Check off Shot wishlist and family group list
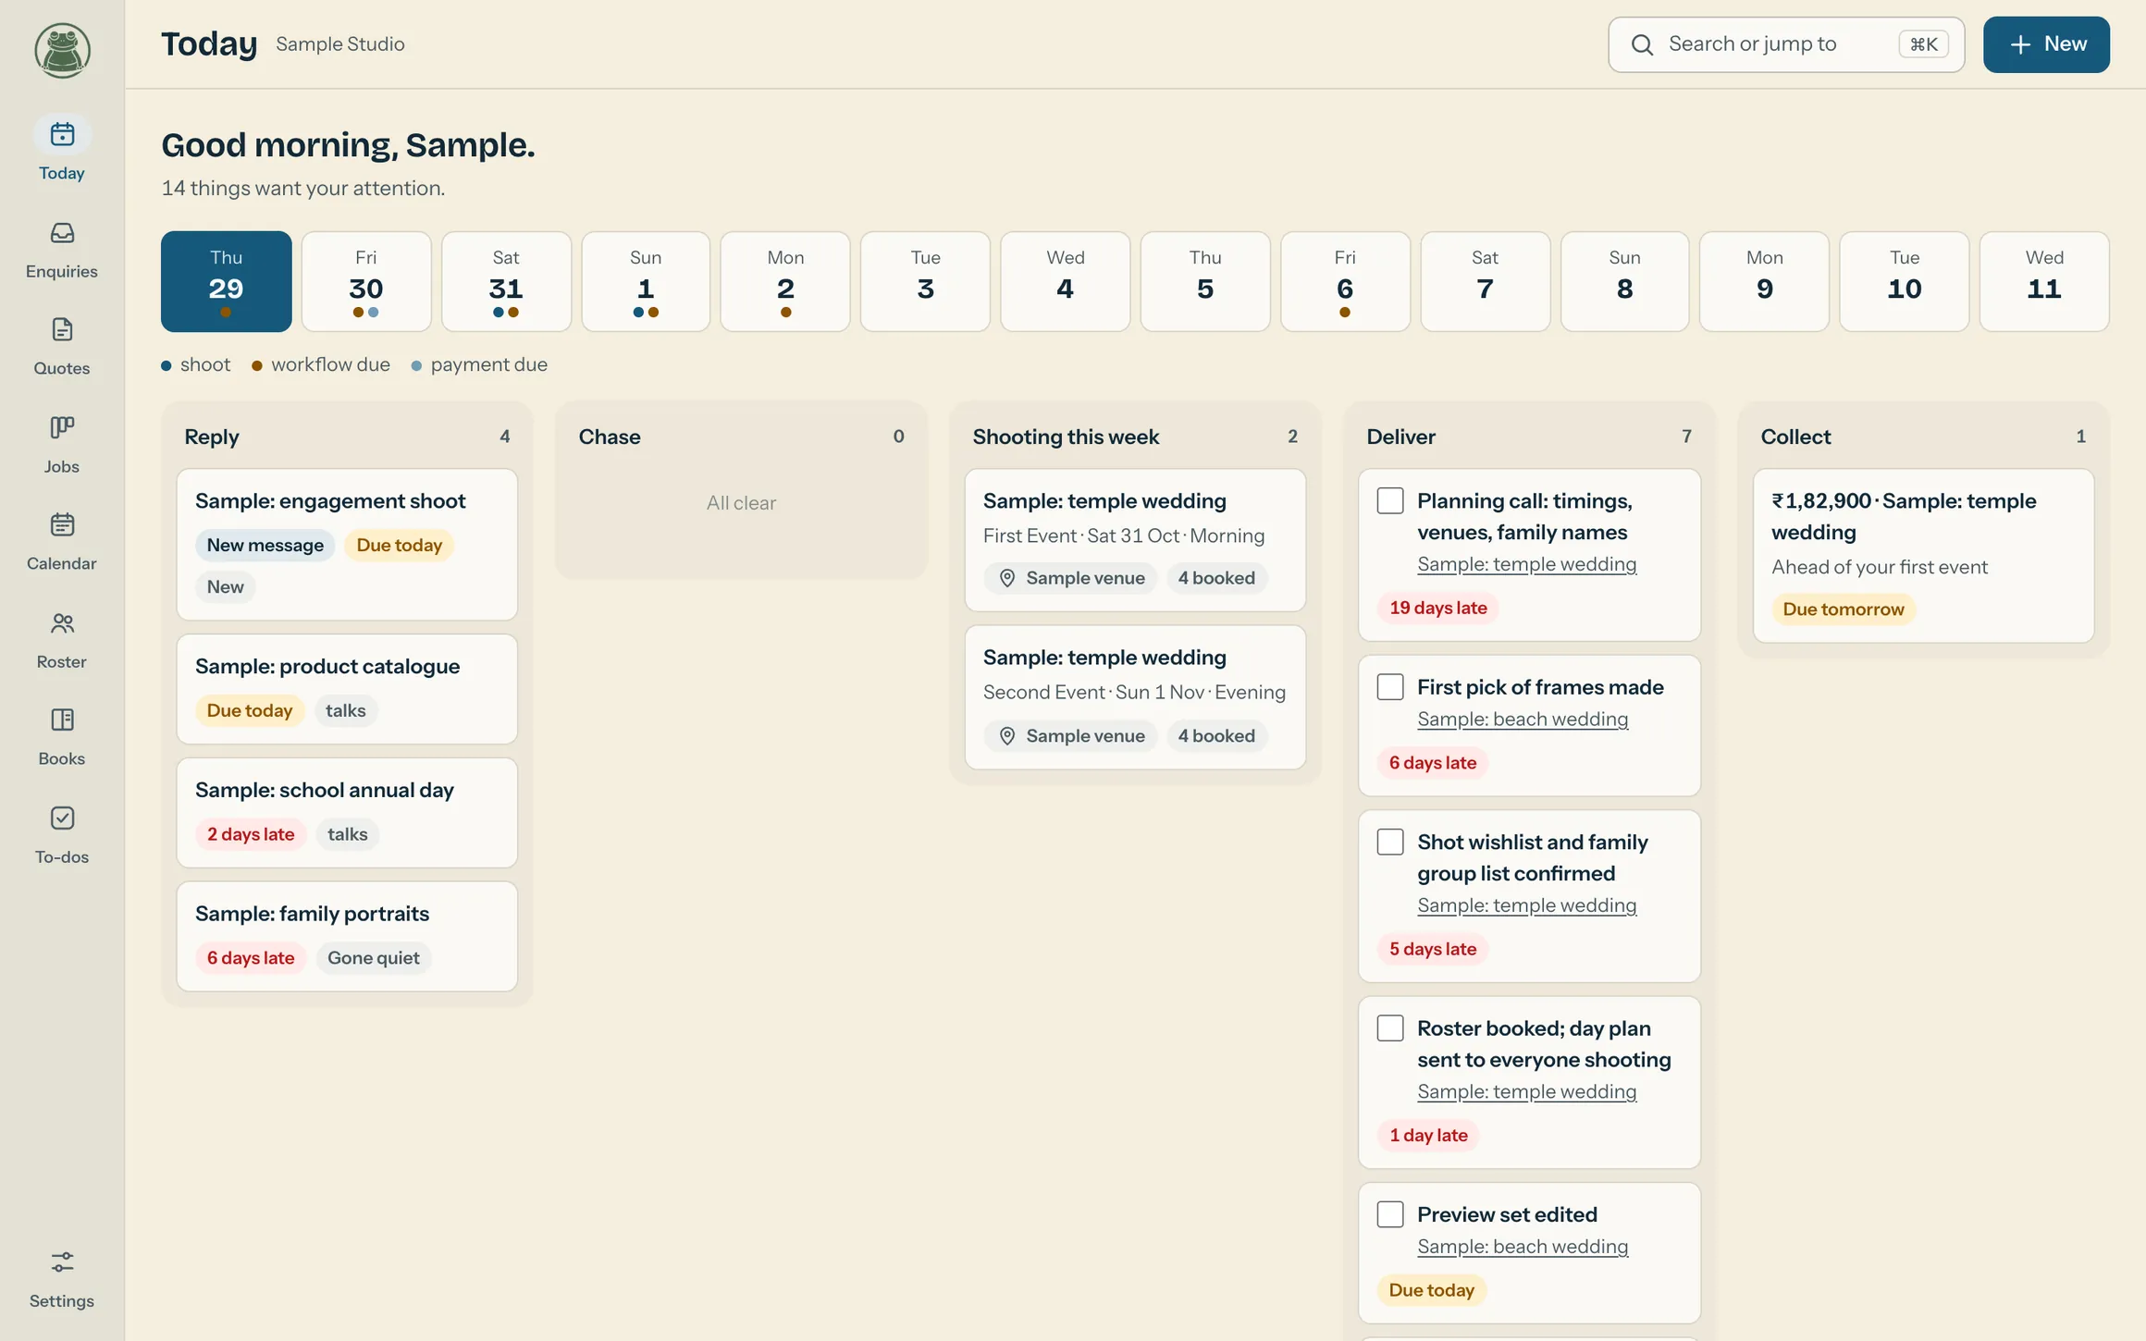The height and width of the screenshot is (1341, 2146). (1390, 842)
